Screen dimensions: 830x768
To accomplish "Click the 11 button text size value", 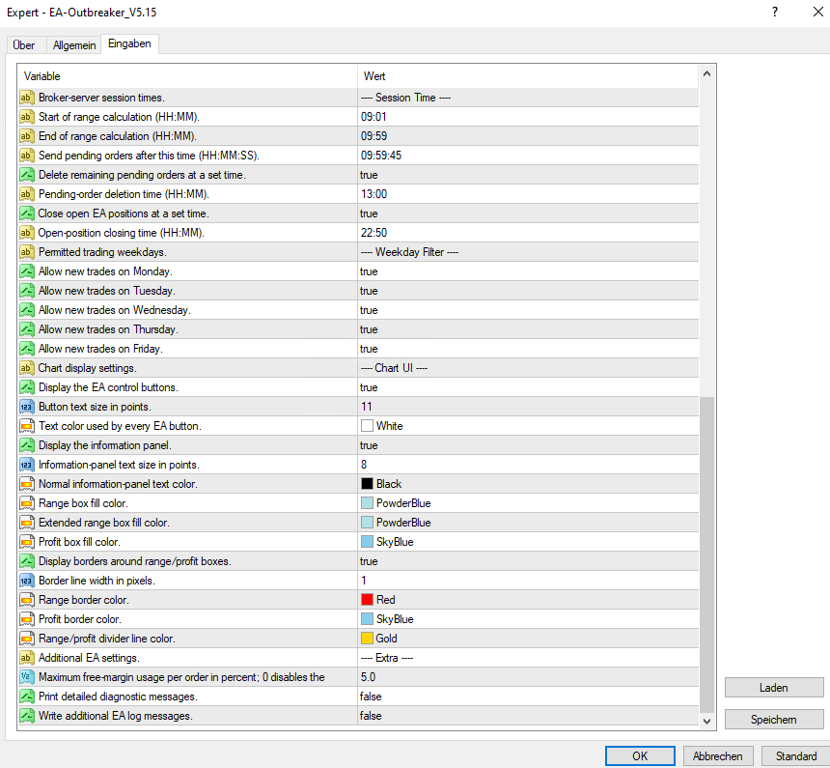I will tap(367, 407).
